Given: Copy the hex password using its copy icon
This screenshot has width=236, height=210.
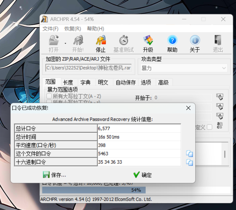Looking at the screenshot, I should (190, 162).
